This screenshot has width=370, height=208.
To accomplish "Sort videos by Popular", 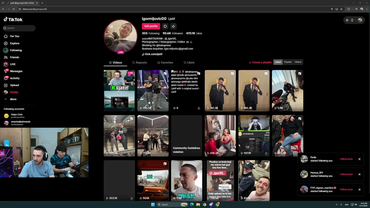I will point(288,62).
